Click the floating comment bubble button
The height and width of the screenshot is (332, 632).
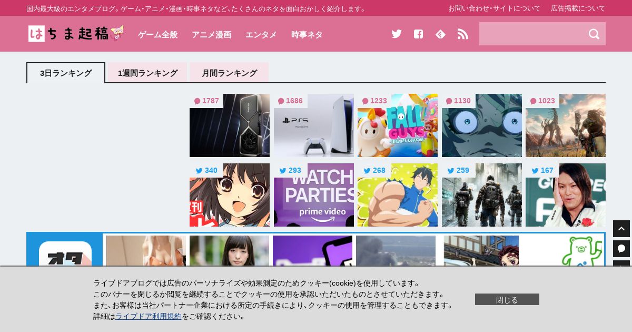(x=621, y=249)
